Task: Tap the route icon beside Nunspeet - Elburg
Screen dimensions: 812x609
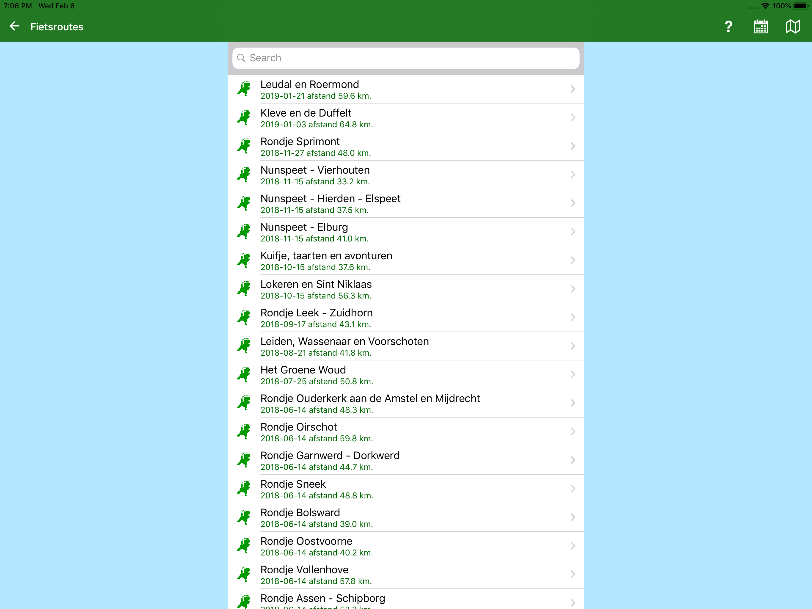Action: coord(244,232)
